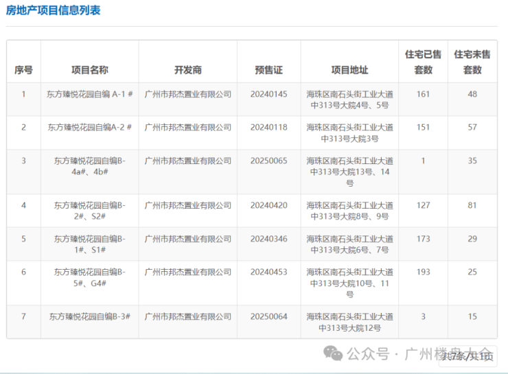
Task: Open project 东方臻悦花园自编B-2#、S2#
Action: [x=89, y=211]
